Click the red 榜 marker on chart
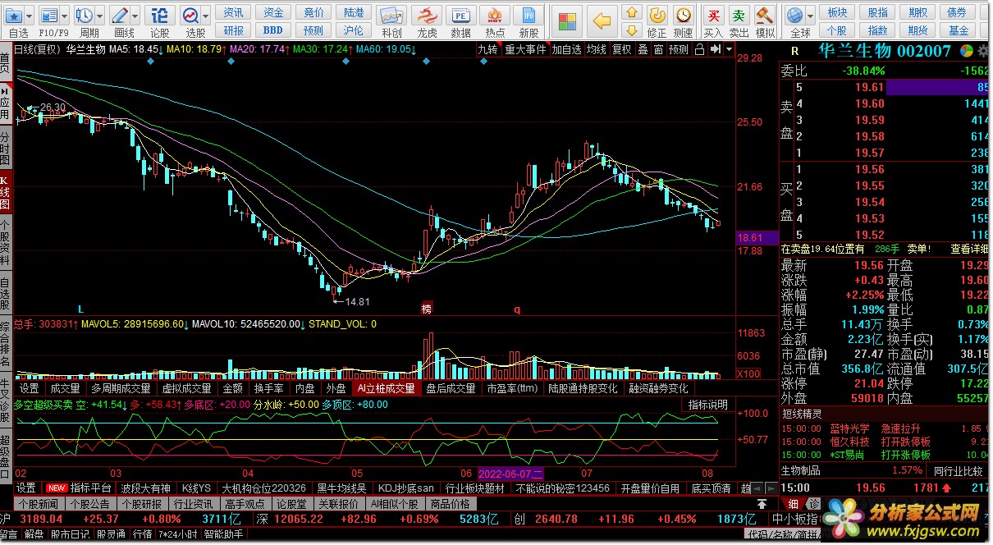This screenshot has width=993, height=545. click(x=426, y=309)
